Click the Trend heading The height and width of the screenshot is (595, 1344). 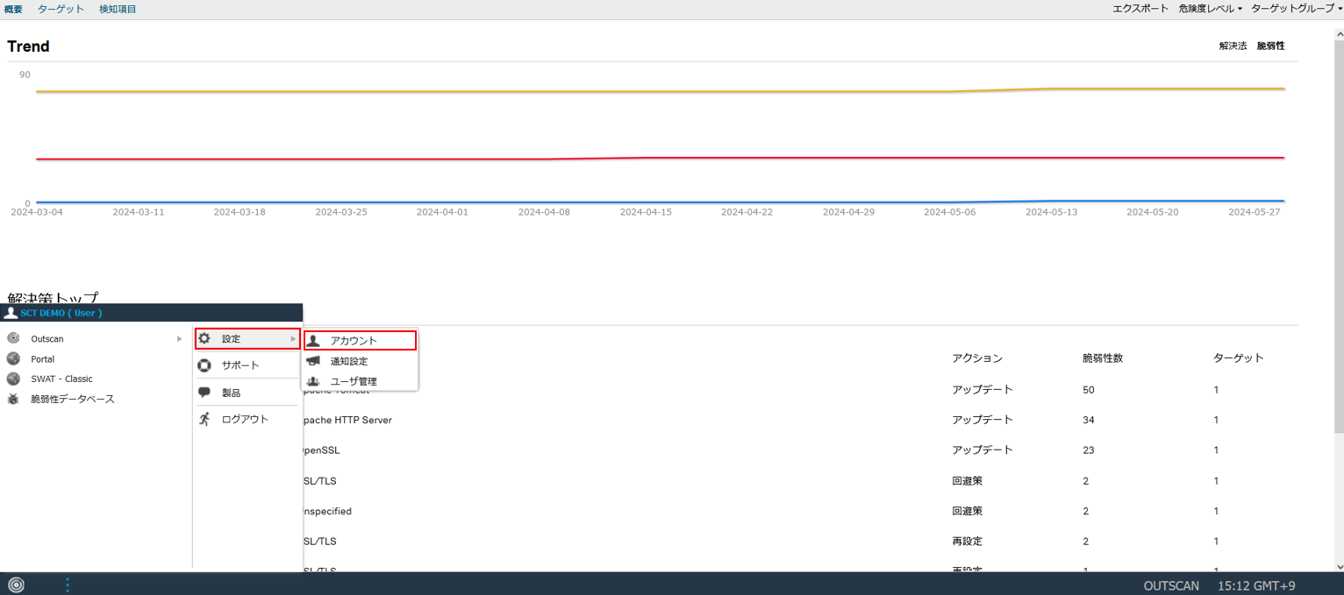click(28, 46)
